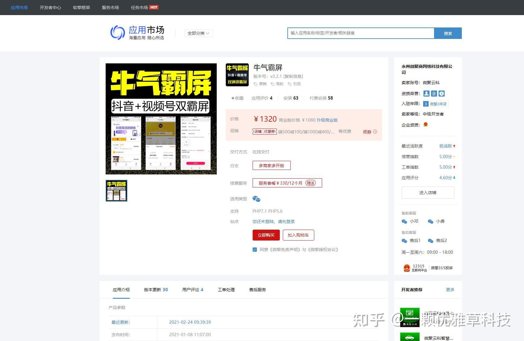
Task: Contact after-sales 售后2 WeChat icon
Action: coord(431,241)
